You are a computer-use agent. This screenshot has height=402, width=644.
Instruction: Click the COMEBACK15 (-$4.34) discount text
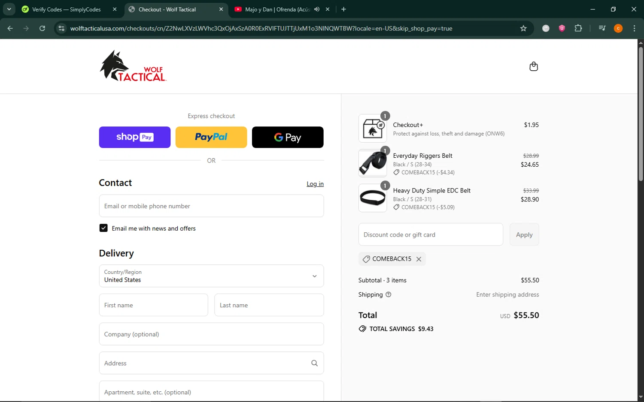pos(428,172)
